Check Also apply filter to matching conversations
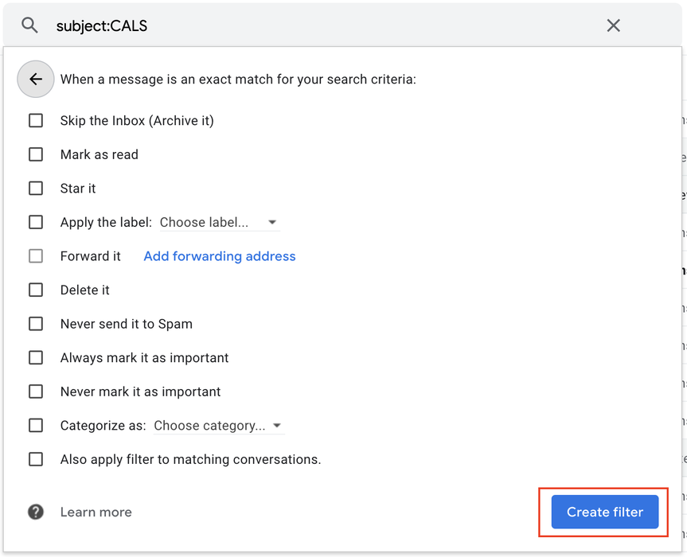Image resolution: width=687 pixels, height=557 pixels. pyautogui.click(x=36, y=459)
